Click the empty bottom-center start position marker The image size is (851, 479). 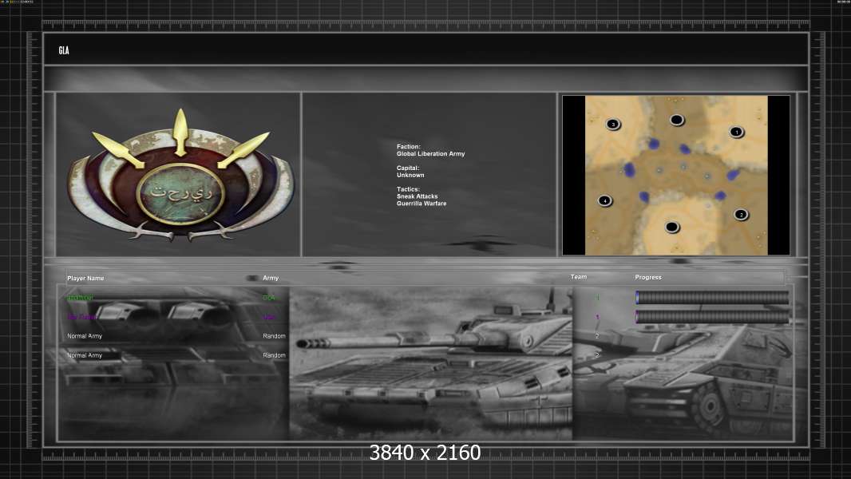[x=672, y=228]
